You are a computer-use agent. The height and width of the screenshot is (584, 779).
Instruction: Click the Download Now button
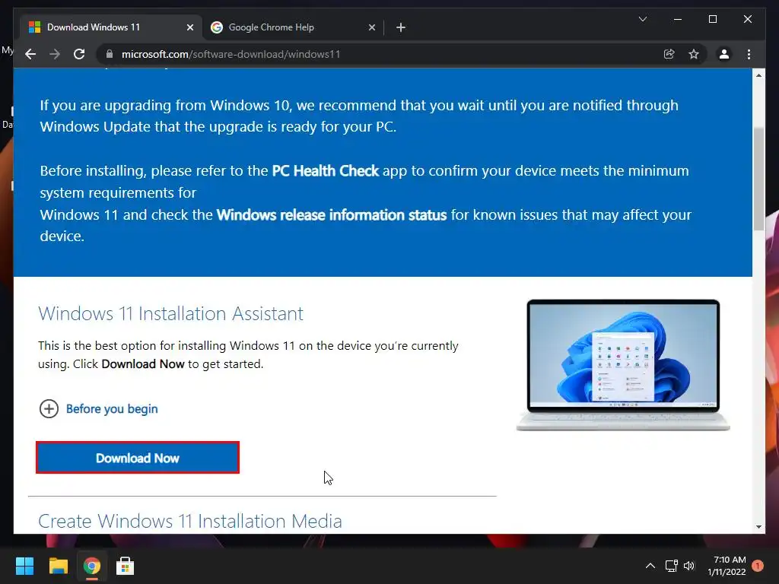tap(138, 457)
